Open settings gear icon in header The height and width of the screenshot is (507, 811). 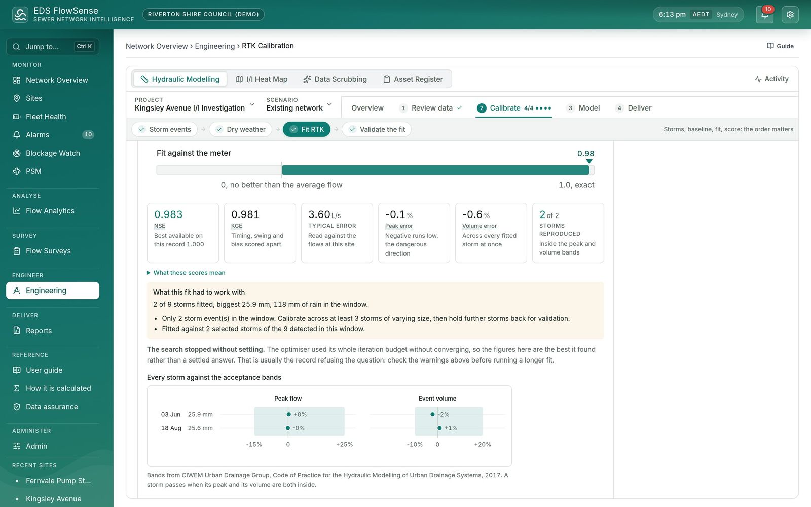pos(790,15)
